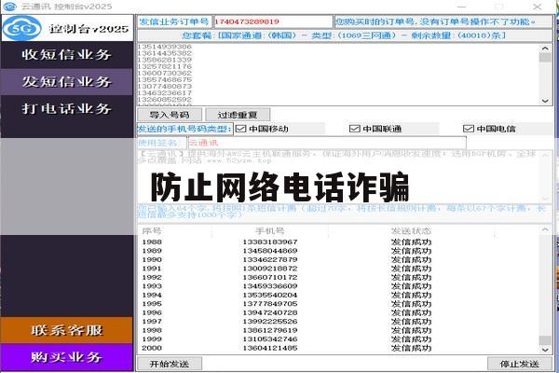The image size is (559, 373).
Task: Click 发信成功 status of row 1997
Action: pos(411,322)
